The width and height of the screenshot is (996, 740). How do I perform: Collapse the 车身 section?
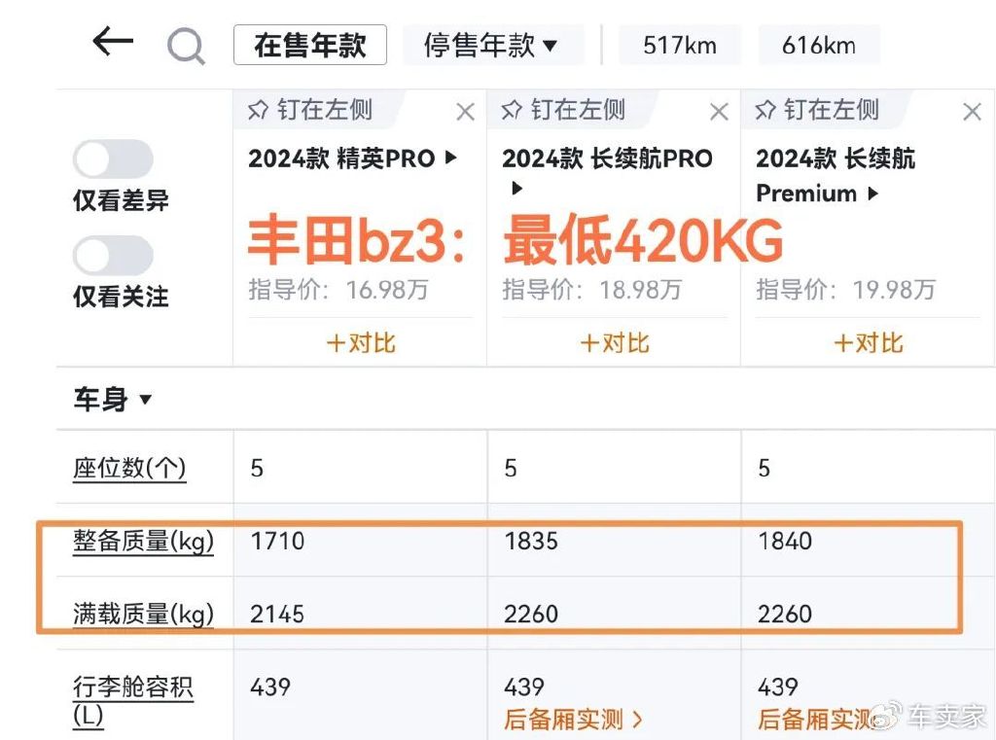[x=113, y=399]
